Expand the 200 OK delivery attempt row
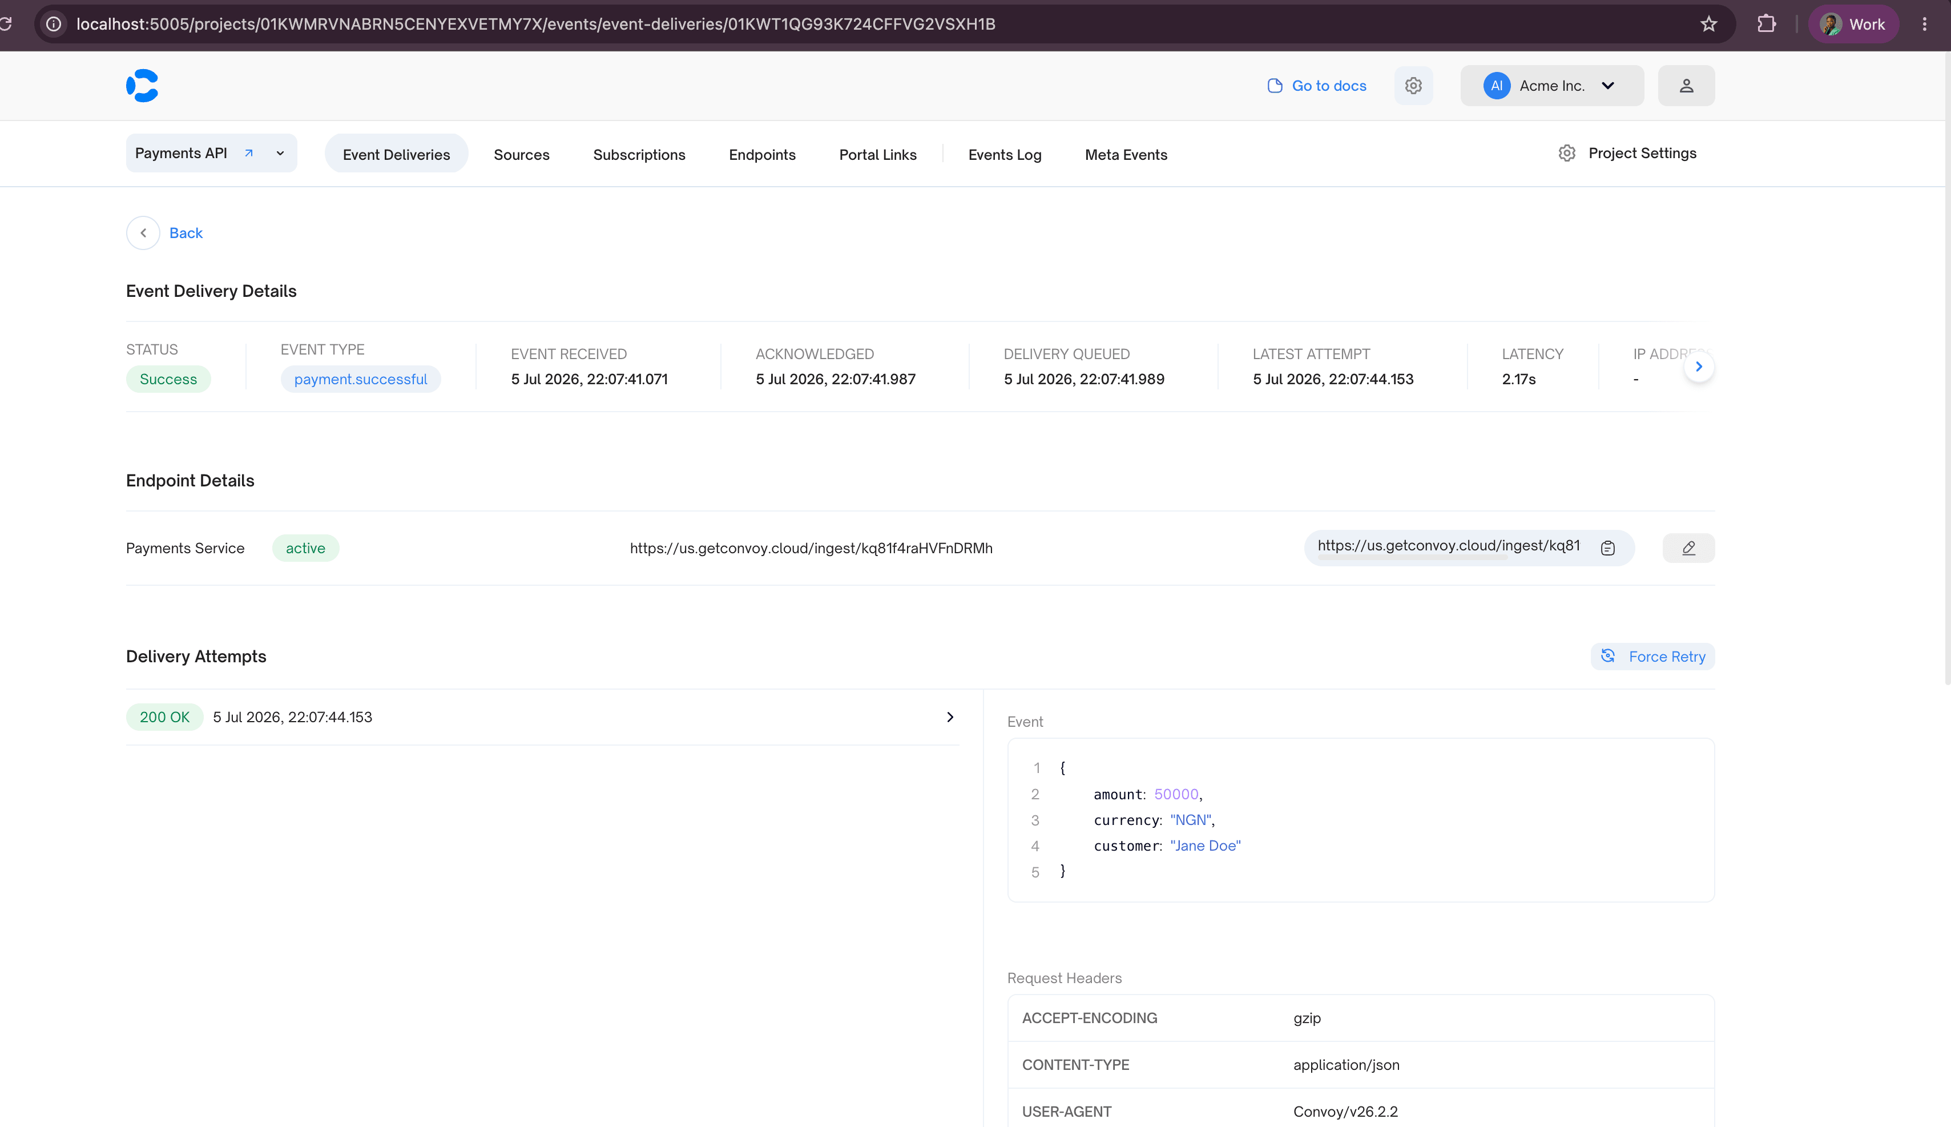The height and width of the screenshot is (1127, 1951). pos(542,717)
